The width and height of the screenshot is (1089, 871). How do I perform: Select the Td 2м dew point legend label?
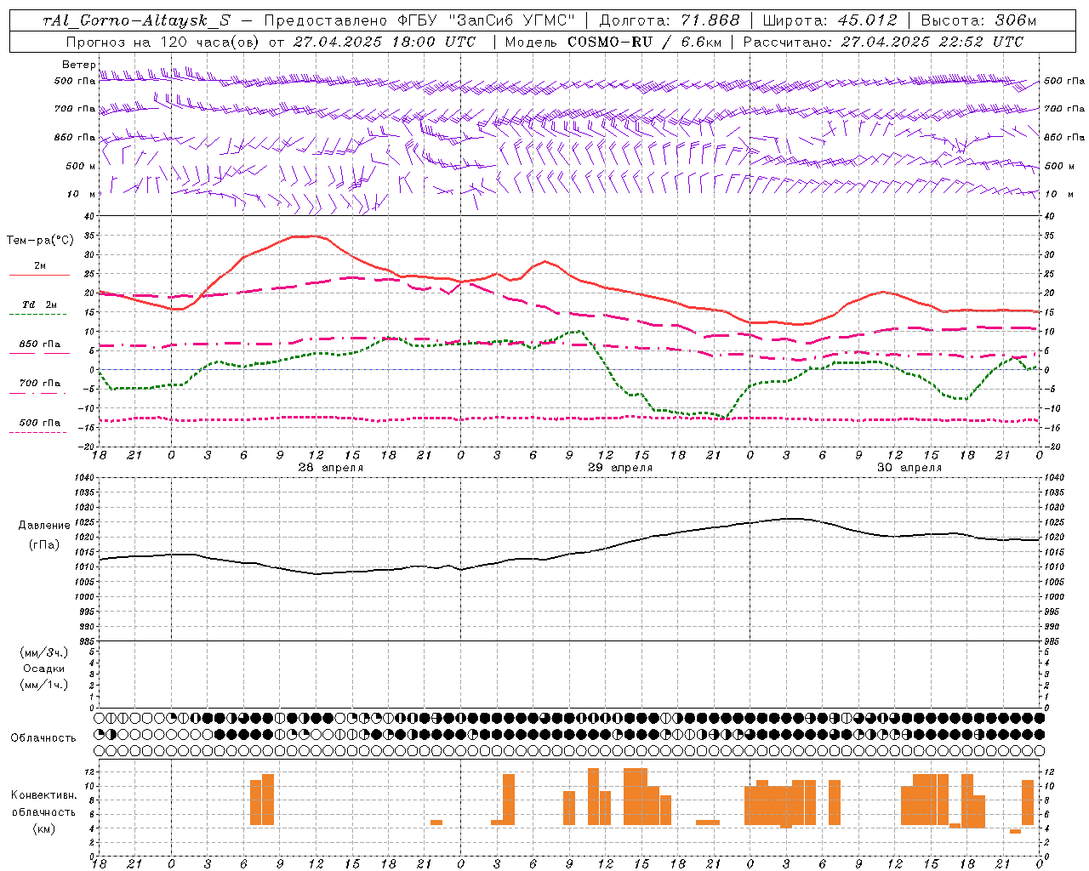pyautogui.click(x=40, y=305)
